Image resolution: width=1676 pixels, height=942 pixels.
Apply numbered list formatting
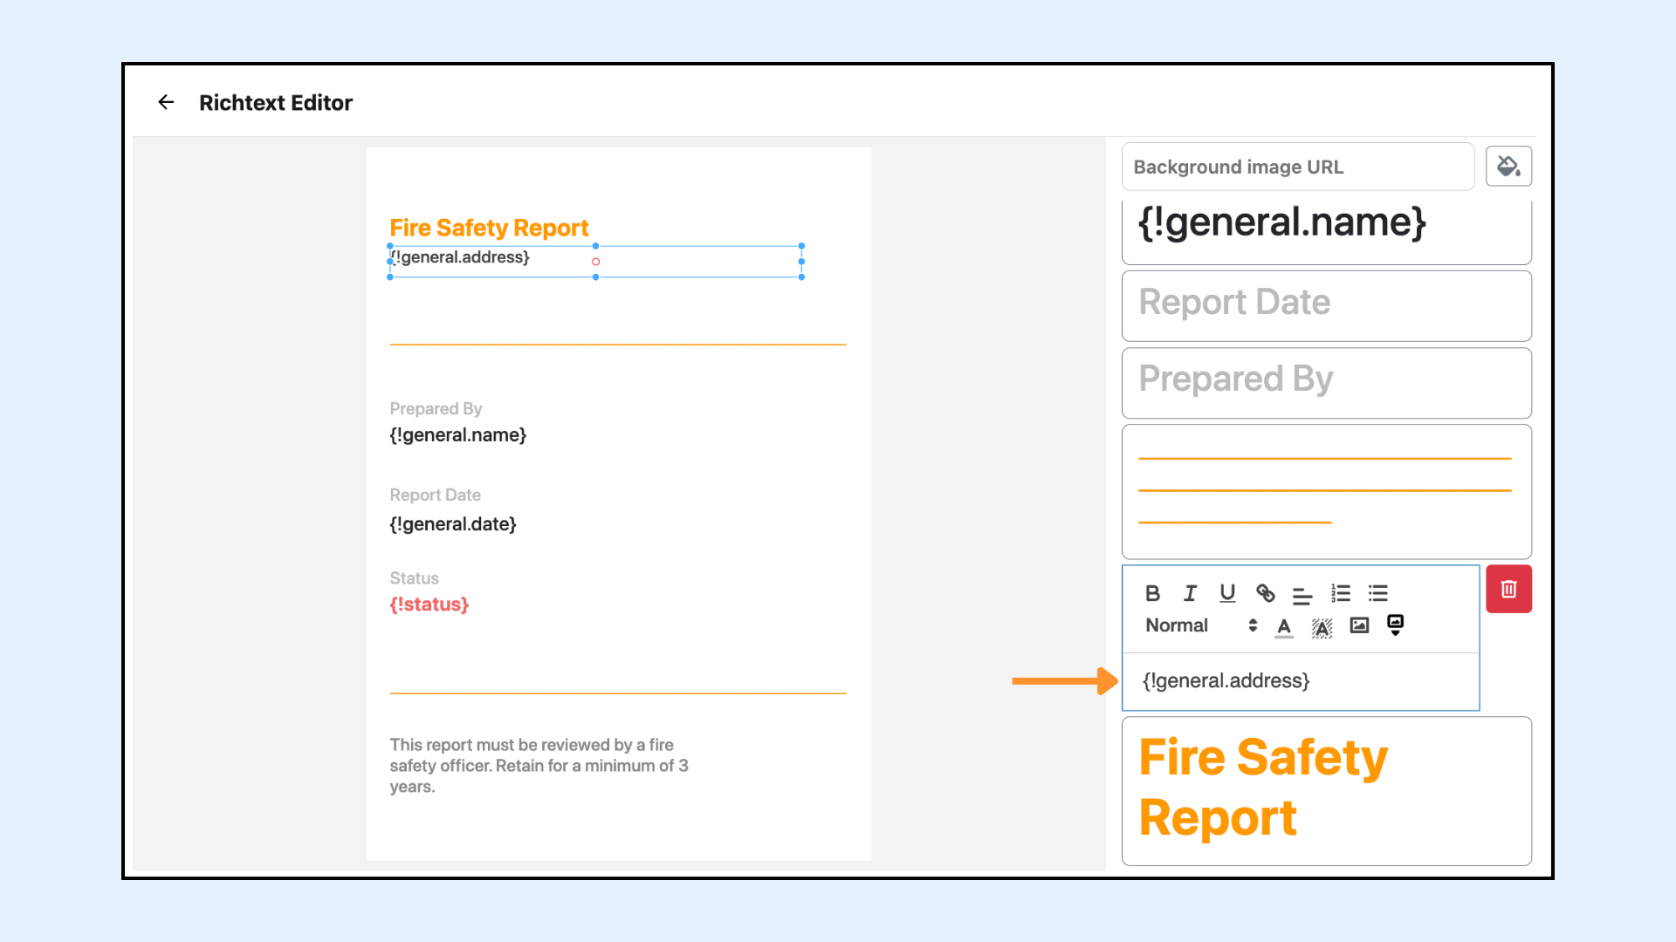tap(1341, 593)
